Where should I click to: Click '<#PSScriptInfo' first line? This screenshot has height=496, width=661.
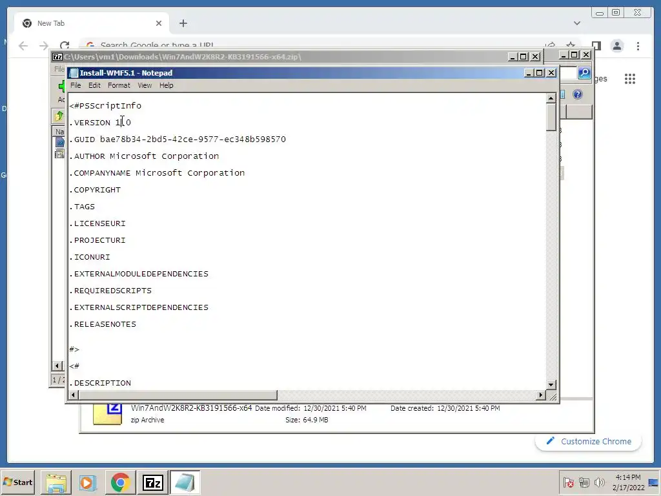point(105,106)
